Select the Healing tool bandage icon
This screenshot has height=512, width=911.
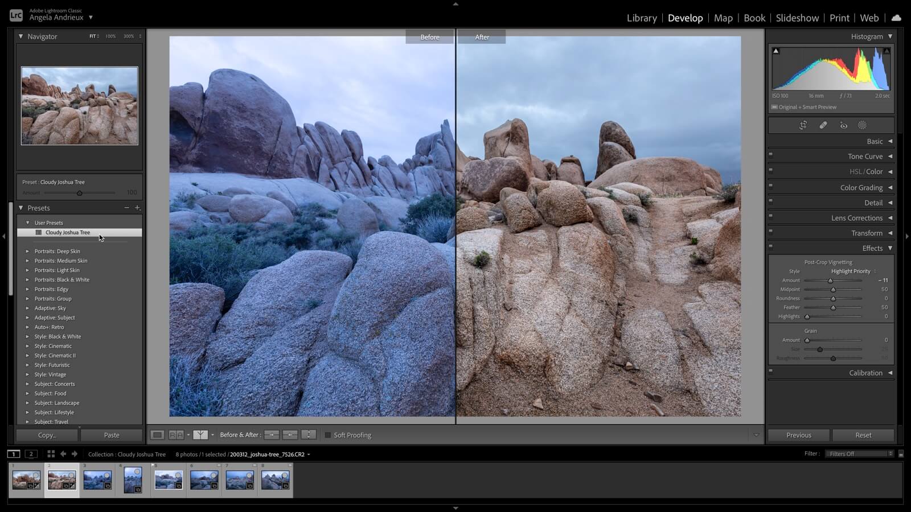(823, 125)
